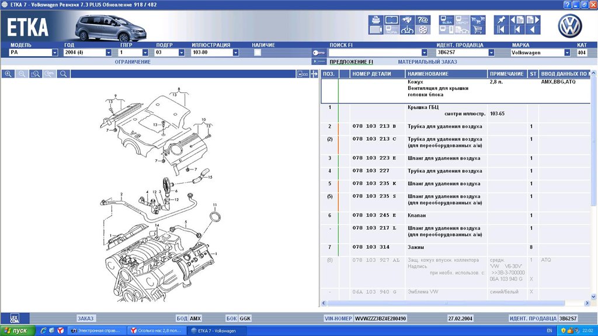
Task: Reset illustration zoom to 100%
Action: coord(50,74)
